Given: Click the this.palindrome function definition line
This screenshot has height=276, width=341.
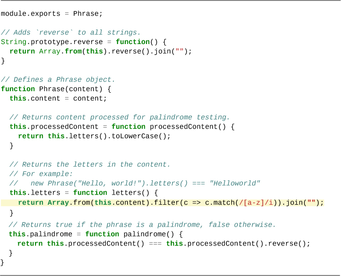Looking at the screenshot, I should point(95,234).
